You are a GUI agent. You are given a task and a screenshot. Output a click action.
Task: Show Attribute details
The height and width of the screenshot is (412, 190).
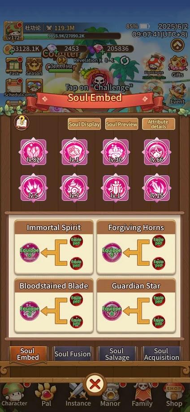(159, 124)
